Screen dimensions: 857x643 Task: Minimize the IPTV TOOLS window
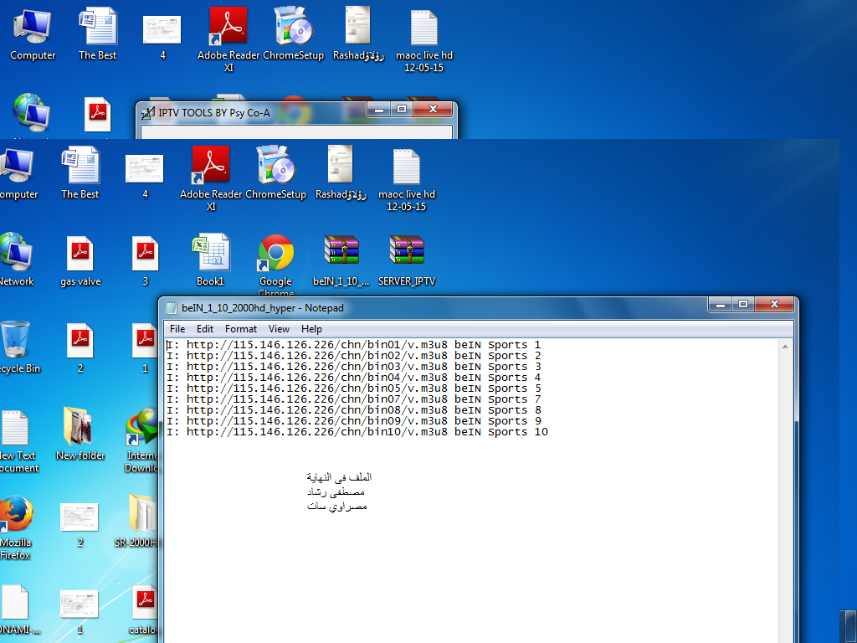379,110
